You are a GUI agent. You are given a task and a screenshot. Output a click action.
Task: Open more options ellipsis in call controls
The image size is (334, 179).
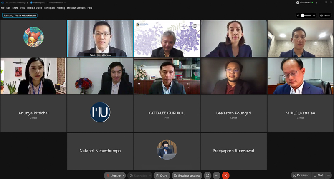pos(216,175)
